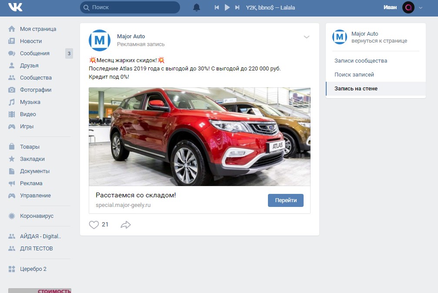Screen dimensions: 438x293
Task: Click the Музыка note icon
Action: coord(12,102)
